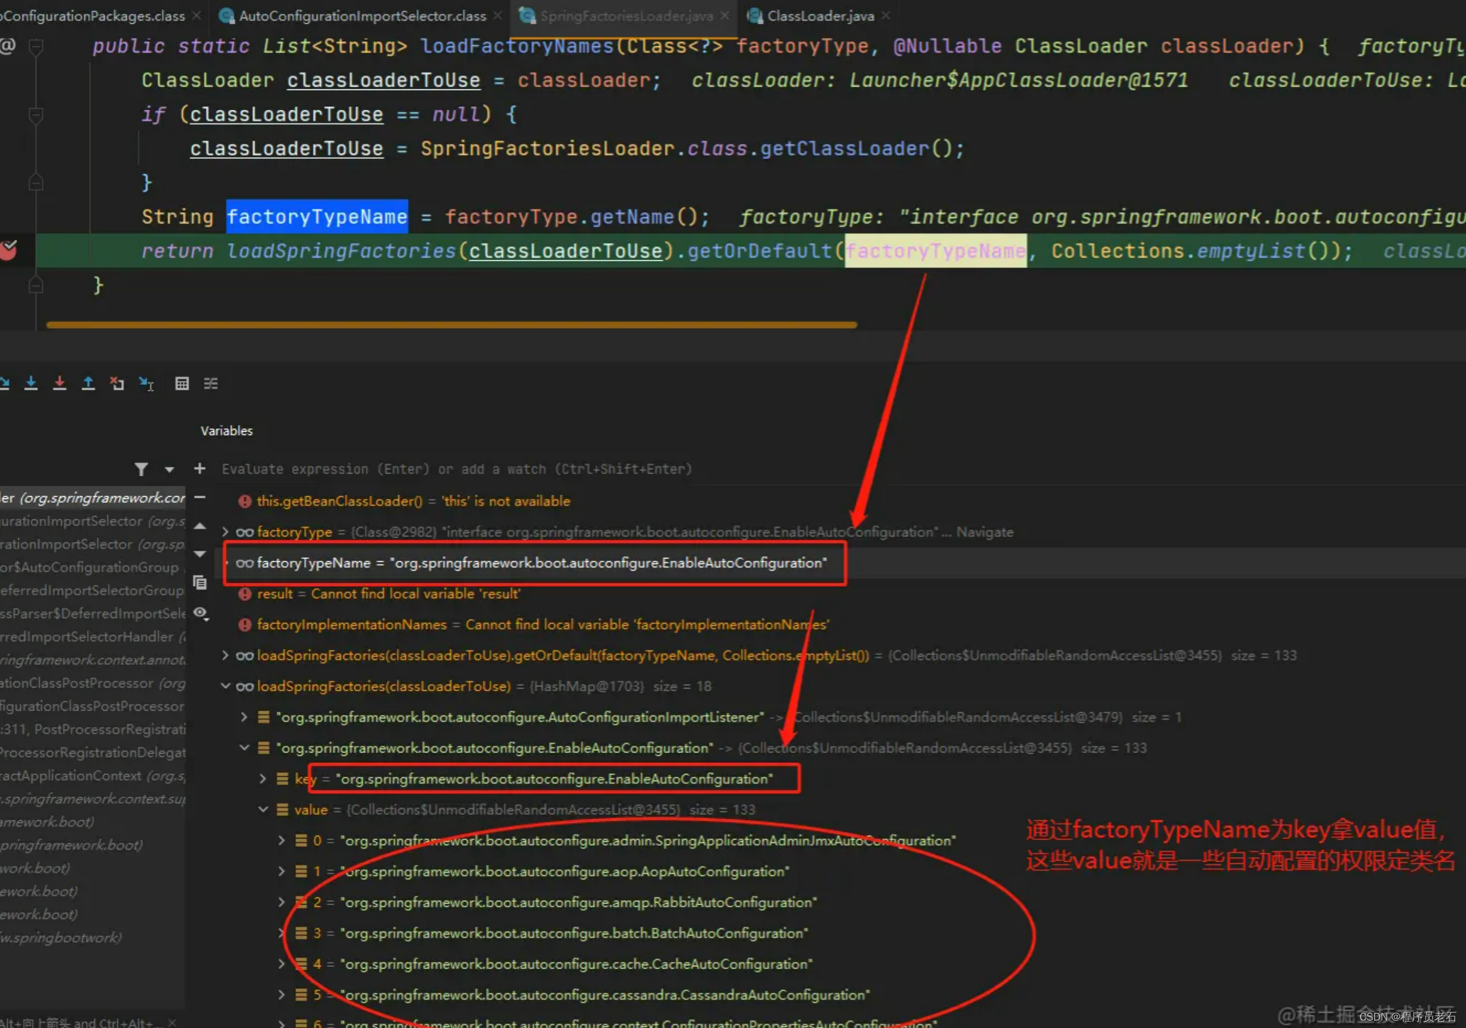1466x1028 pixels.
Task: Click the Trace Current Stream Chain icon
Action: pos(210,383)
